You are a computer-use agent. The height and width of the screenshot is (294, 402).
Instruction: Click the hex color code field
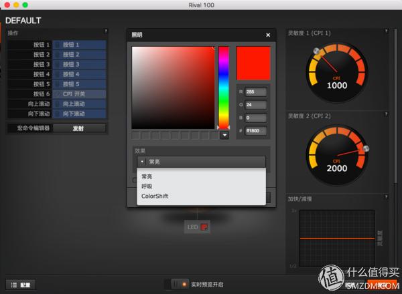[x=256, y=131]
